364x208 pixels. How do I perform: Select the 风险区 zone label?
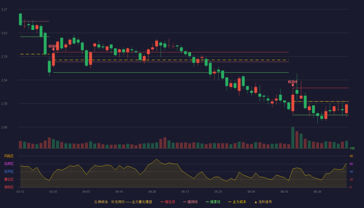tap(9, 156)
